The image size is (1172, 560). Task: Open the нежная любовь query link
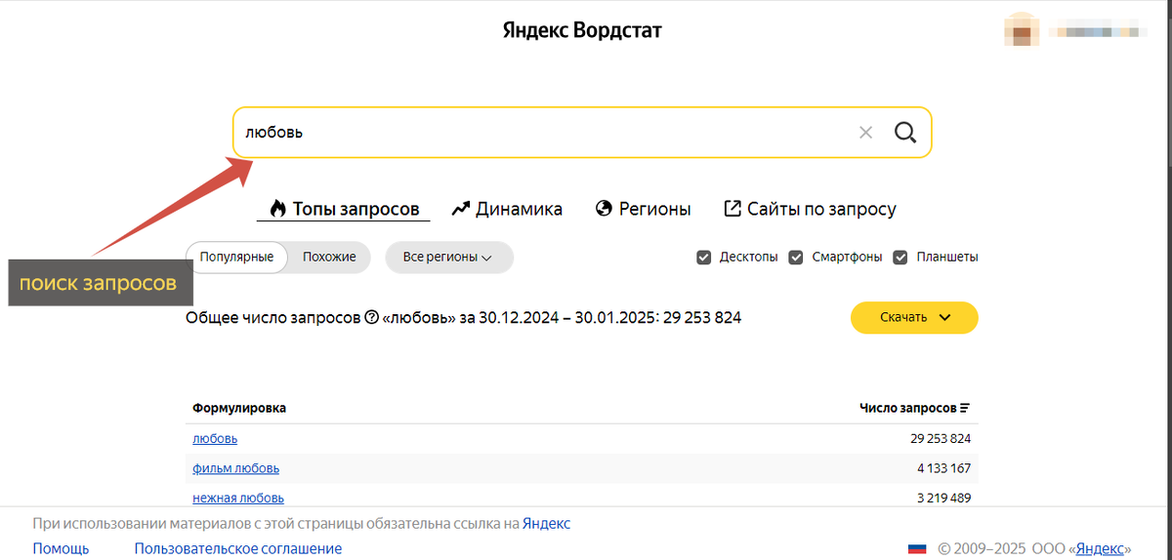click(238, 498)
